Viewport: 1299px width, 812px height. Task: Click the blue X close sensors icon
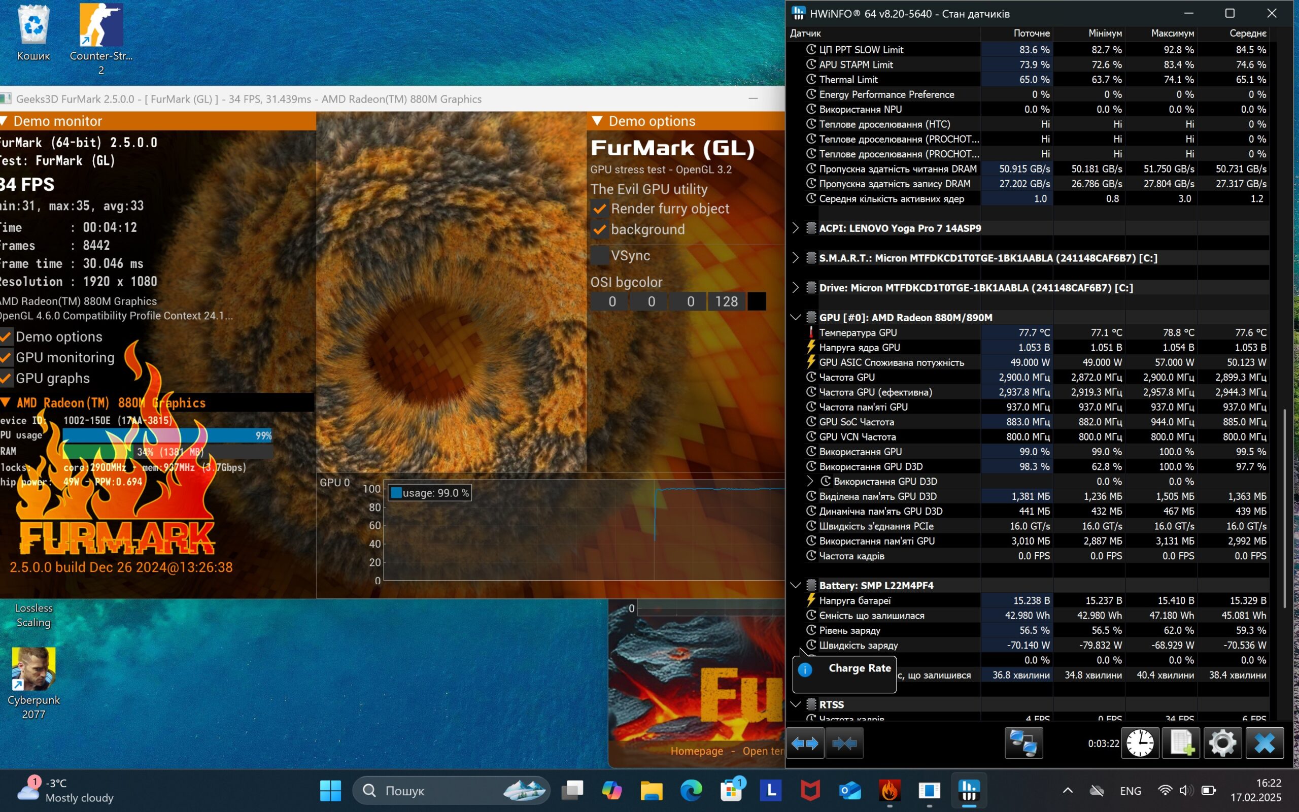(x=1264, y=743)
